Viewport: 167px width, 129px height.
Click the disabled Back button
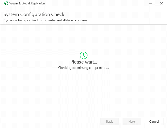click(110, 121)
